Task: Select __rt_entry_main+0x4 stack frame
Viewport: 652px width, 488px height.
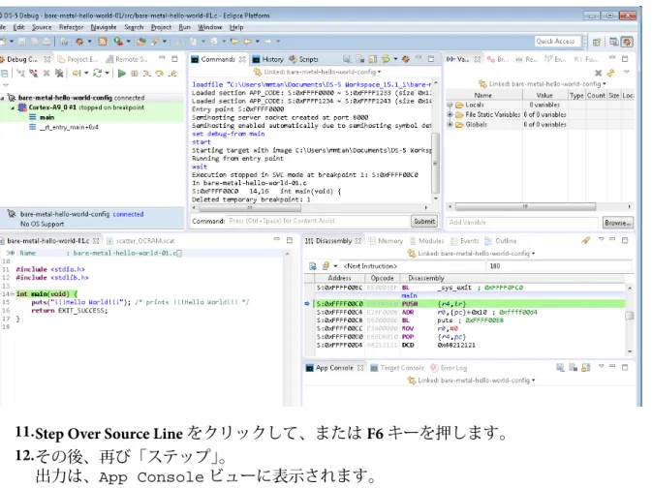Action: [x=64, y=127]
